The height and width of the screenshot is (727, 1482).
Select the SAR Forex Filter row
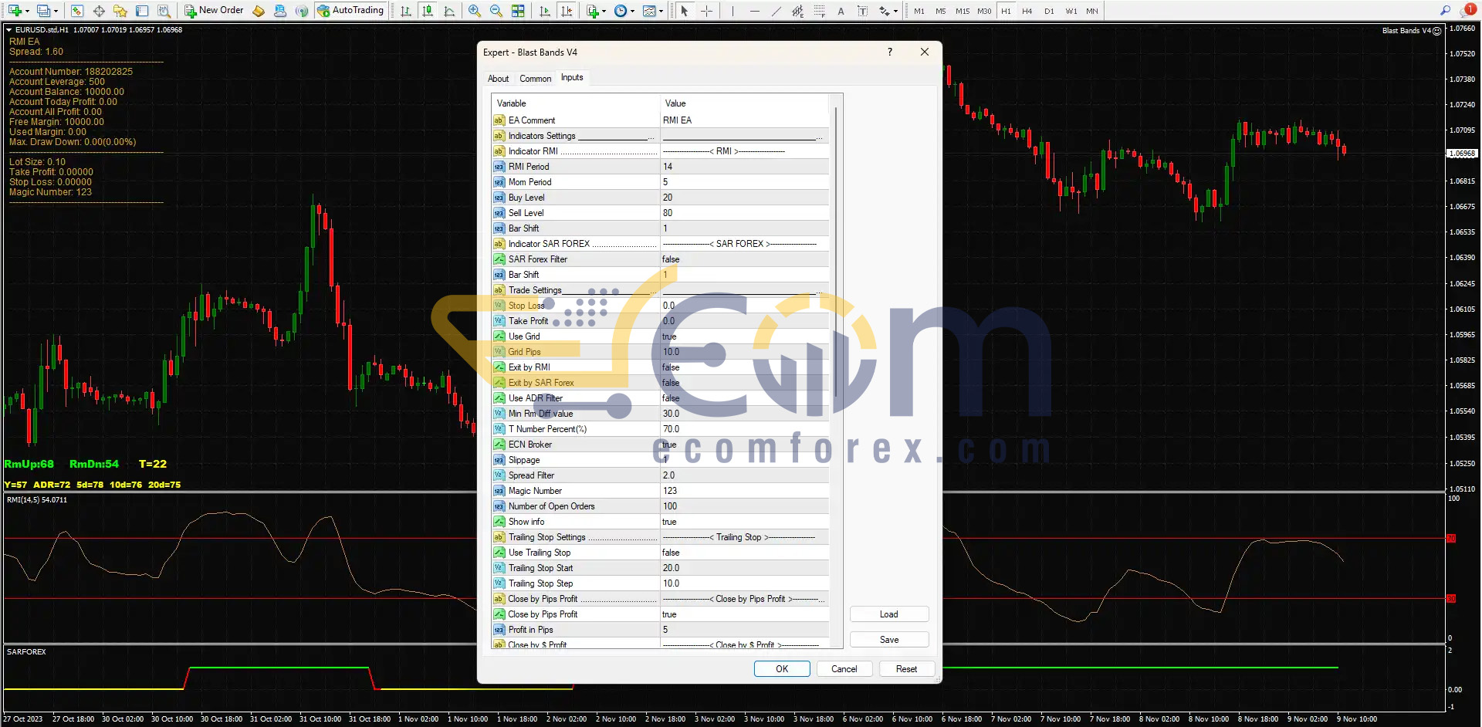(661, 259)
